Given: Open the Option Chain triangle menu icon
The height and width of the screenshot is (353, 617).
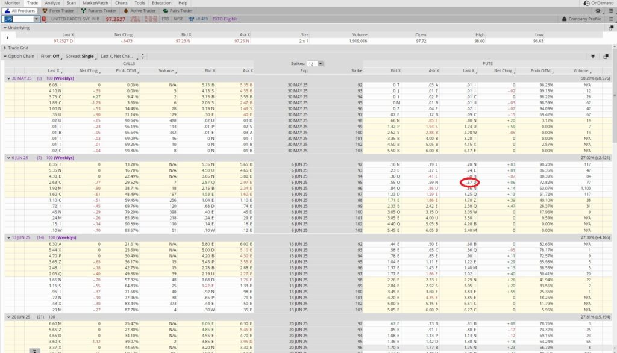Looking at the screenshot, I should 593,56.
